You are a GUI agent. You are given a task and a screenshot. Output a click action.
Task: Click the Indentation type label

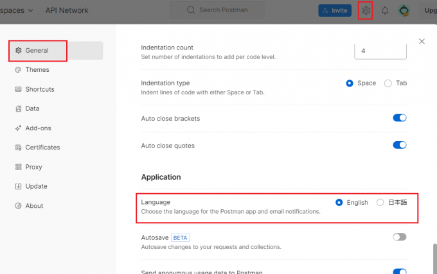(x=165, y=83)
